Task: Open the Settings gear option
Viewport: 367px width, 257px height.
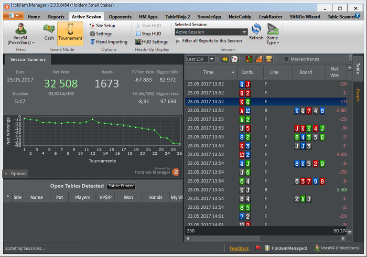Action: tap(101, 34)
